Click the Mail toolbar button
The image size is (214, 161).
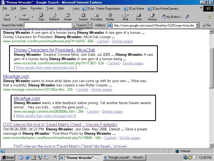(125, 17)
